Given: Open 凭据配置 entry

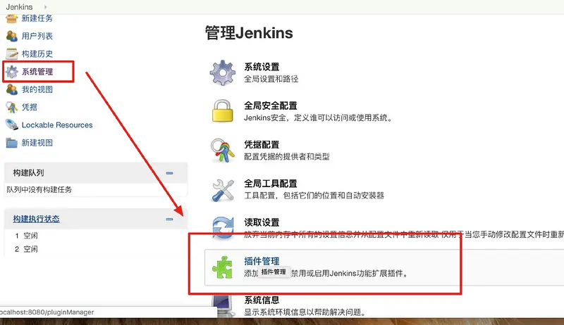Looking at the screenshot, I should point(262,145).
